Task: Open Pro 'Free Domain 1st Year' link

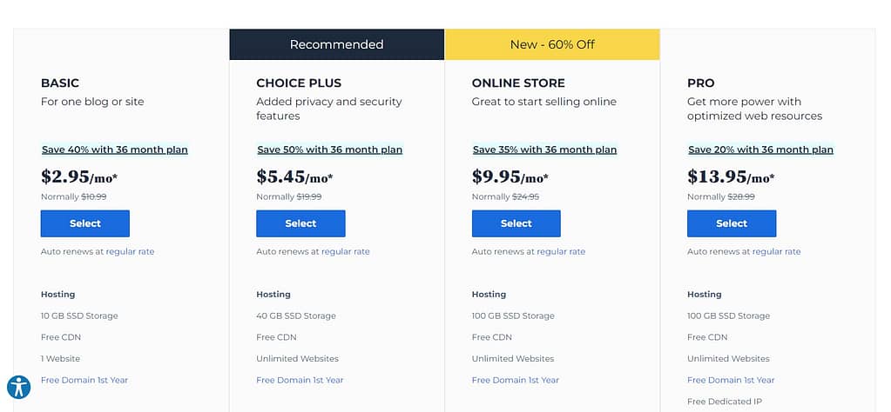Action: pos(731,380)
